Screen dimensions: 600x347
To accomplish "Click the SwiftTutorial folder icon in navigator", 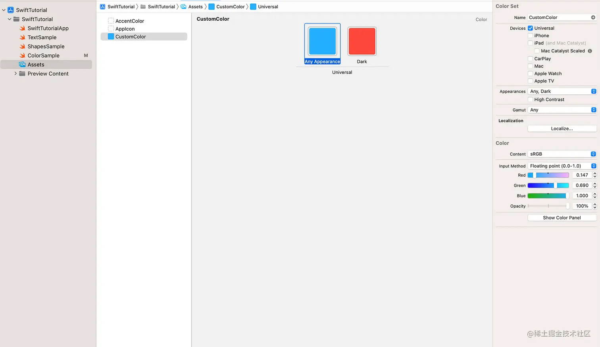I will [x=17, y=19].
